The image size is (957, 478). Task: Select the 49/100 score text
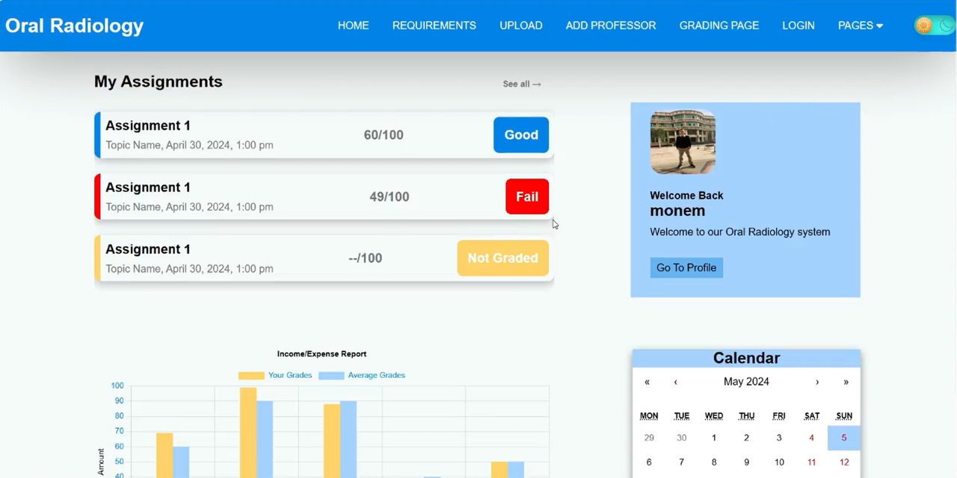(390, 196)
